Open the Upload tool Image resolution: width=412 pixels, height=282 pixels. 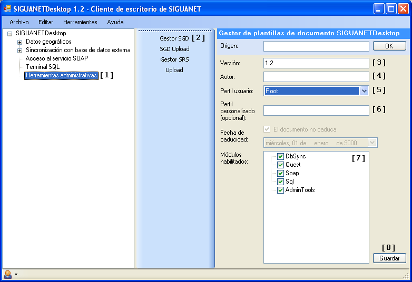(174, 70)
